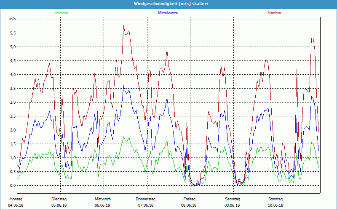Click the 4,5 y-axis value

[13, 61]
